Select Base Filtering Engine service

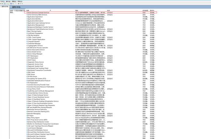tap(34, 31)
